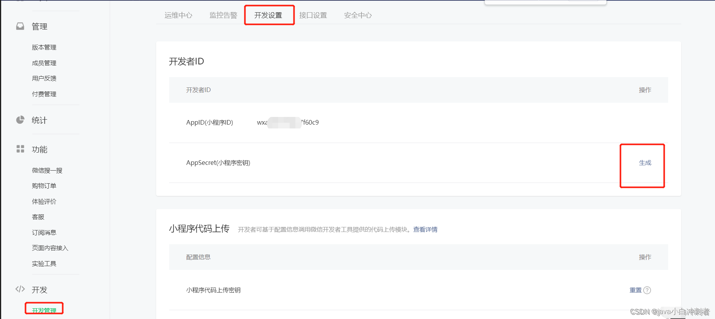The height and width of the screenshot is (319, 715).
Task: Open 购物订单 under 功能
Action: point(44,186)
